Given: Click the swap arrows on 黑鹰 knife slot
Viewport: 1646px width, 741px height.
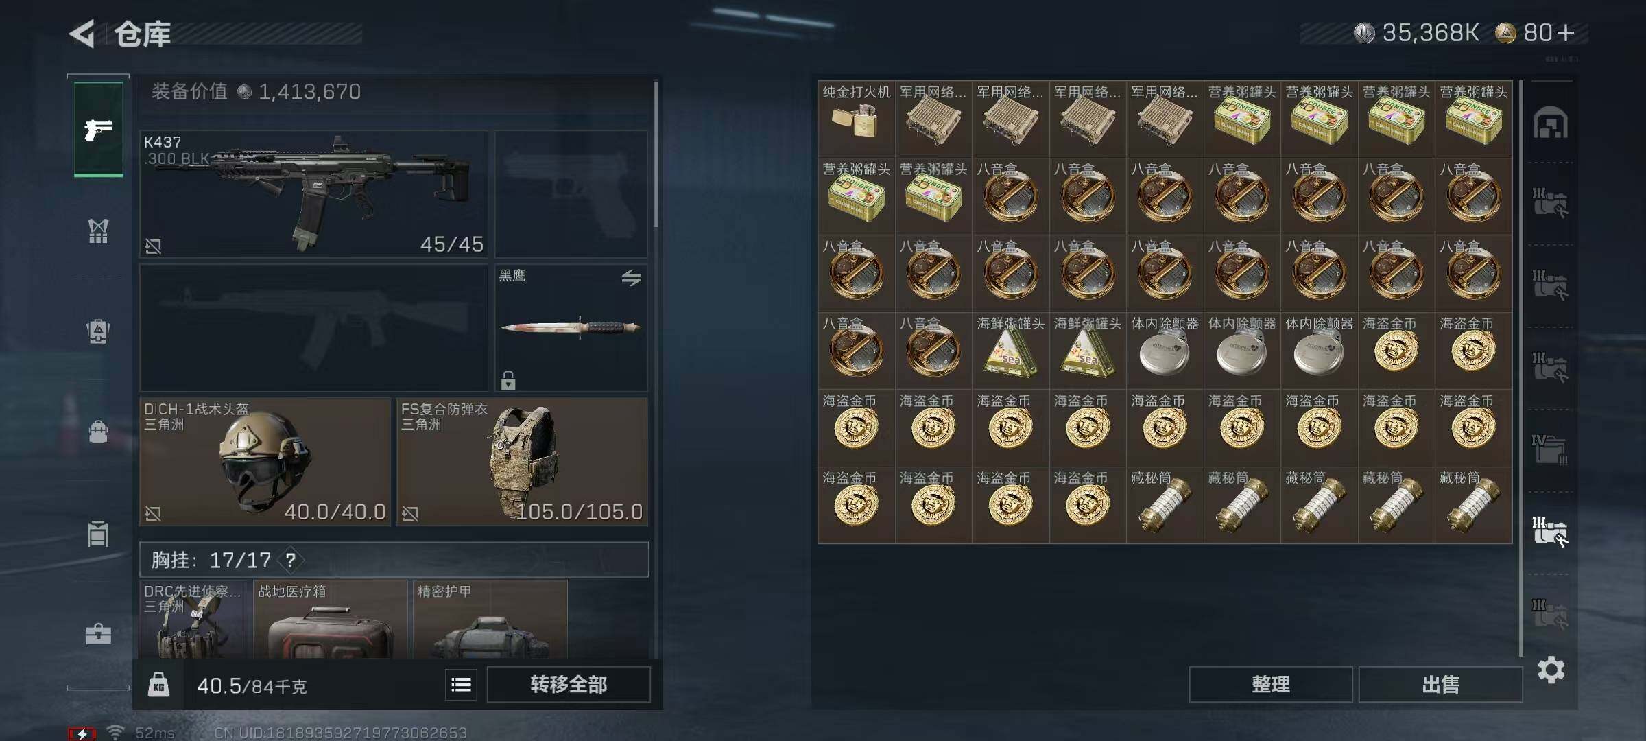Looking at the screenshot, I should pos(631,277).
